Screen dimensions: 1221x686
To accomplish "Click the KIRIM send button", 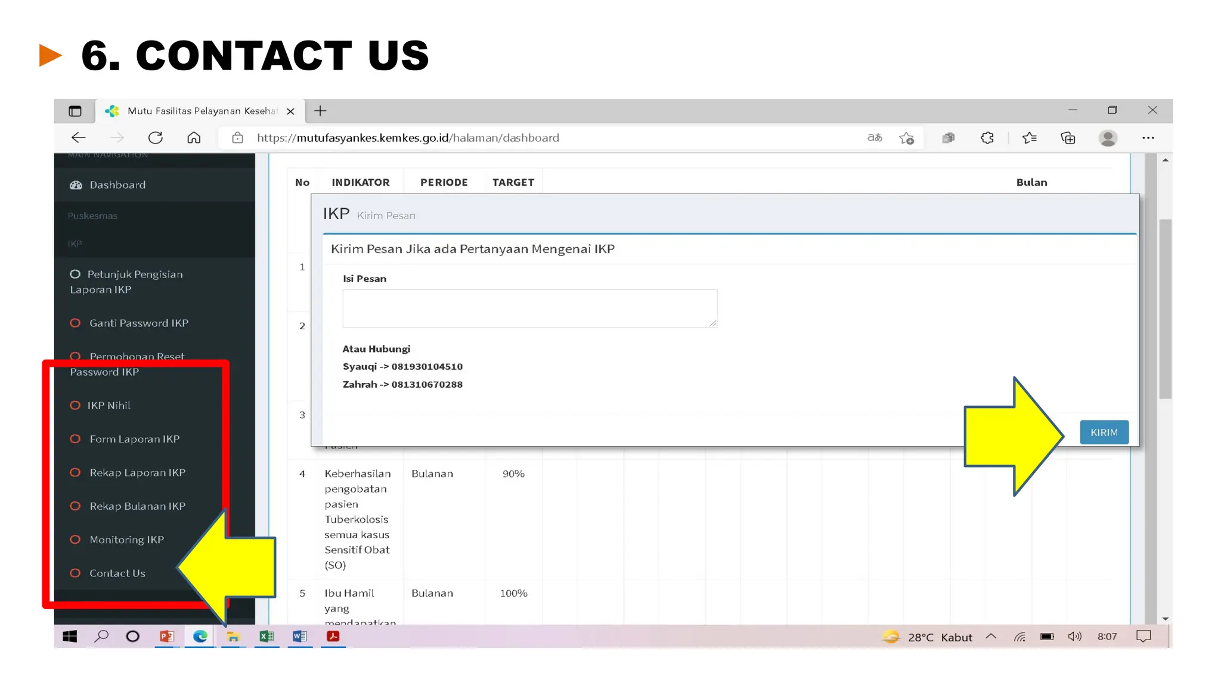I will [1104, 432].
